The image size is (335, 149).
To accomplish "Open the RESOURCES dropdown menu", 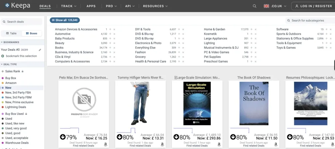I will (155, 6).
